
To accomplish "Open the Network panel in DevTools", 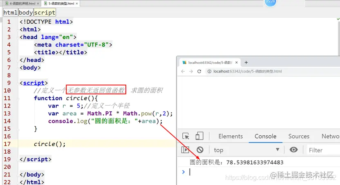I will pyautogui.click(x=331, y=137).
